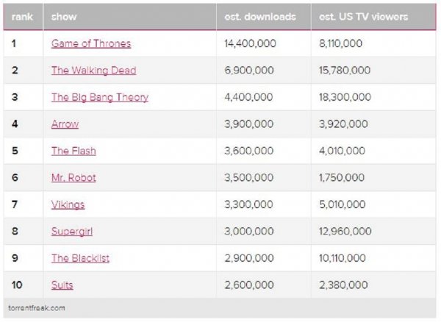Screen dimensions: 441x322
Task: Click the est. US TV viewers header
Action: 359,16
